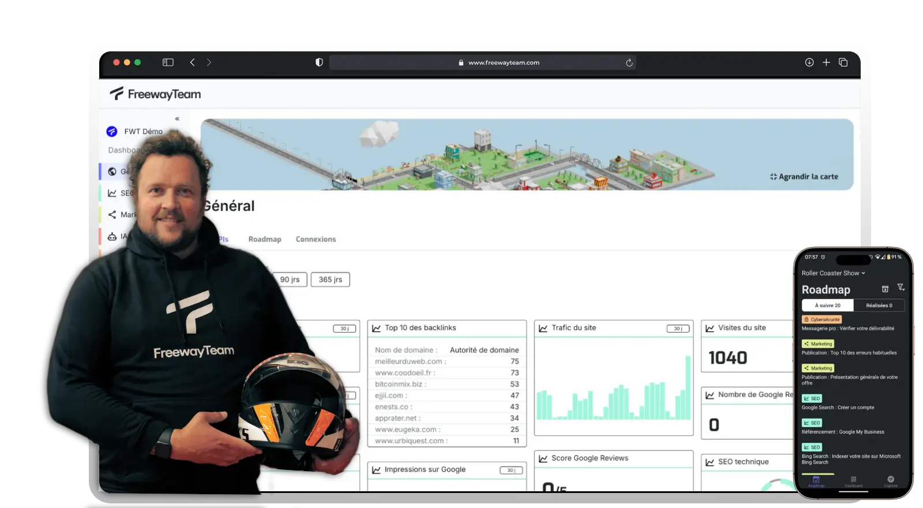The width and height of the screenshot is (923, 508).
Task: Open the SEO chart icon in the sidebar
Action: (x=112, y=193)
